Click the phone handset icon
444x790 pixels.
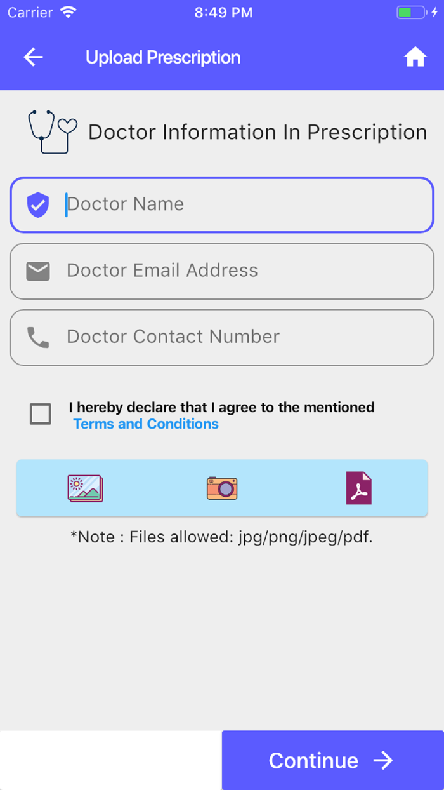(x=38, y=337)
